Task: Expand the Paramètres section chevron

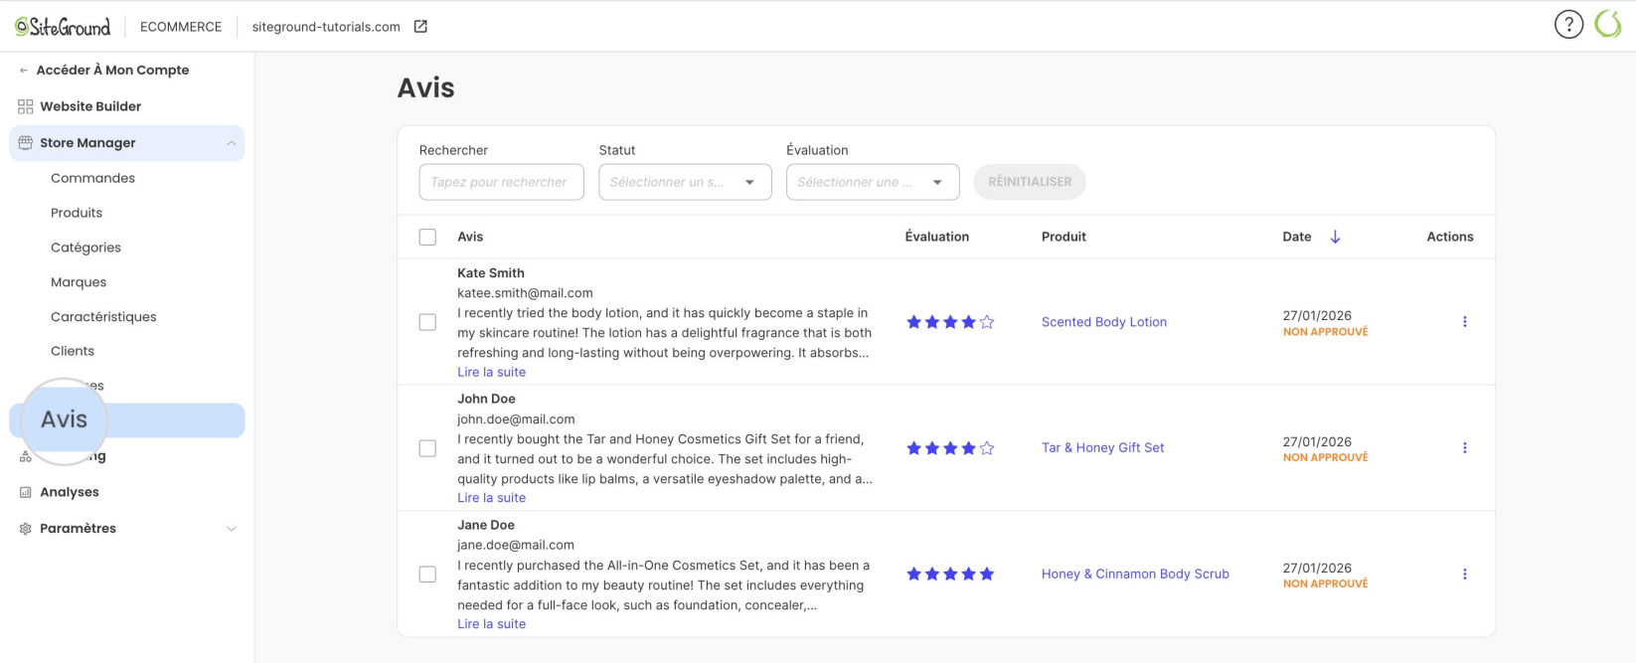Action: pos(231,529)
